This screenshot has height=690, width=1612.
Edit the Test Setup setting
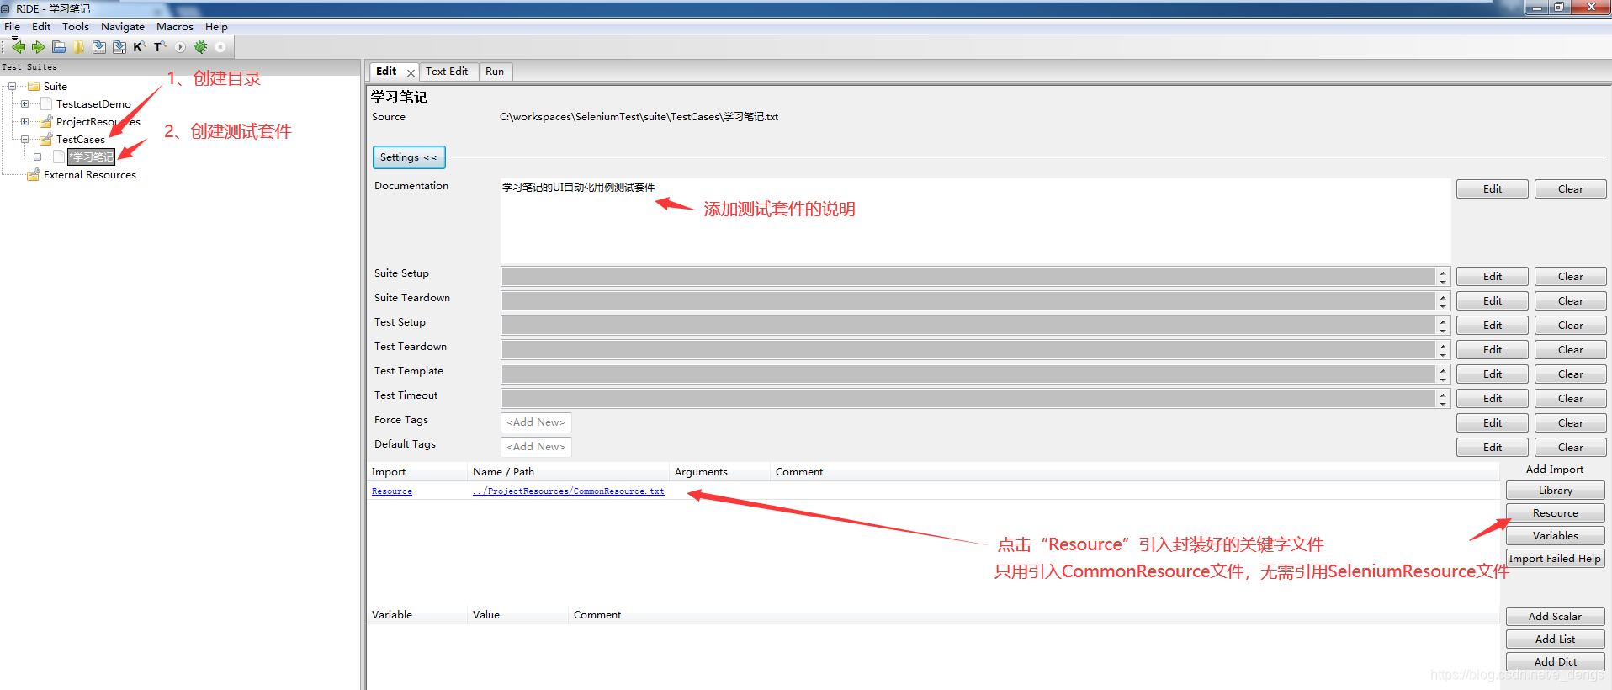[x=1493, y=326]
